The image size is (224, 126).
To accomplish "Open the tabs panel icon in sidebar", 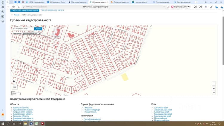I will click(x=3, y=7).
